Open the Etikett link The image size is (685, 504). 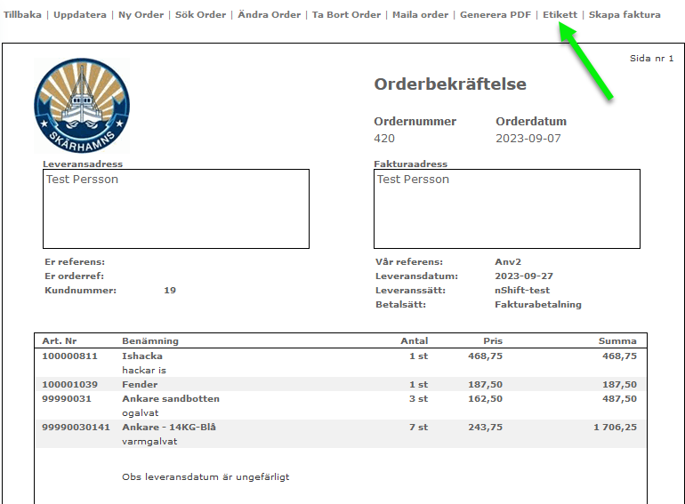(560, 15)
